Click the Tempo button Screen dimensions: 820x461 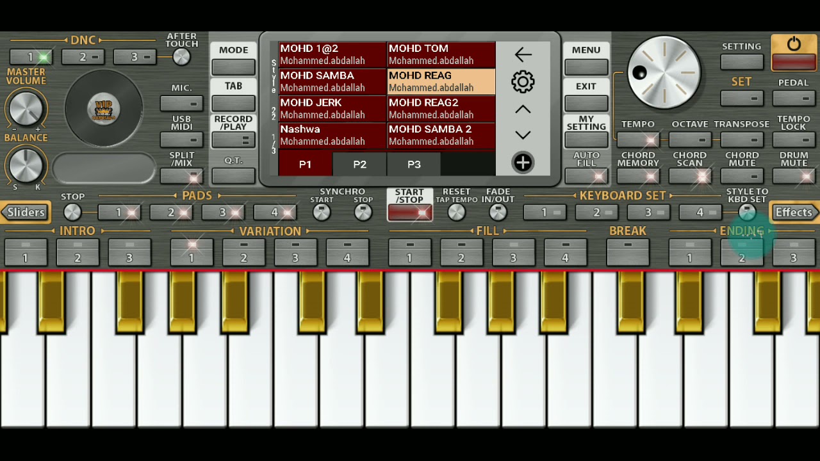638,139
